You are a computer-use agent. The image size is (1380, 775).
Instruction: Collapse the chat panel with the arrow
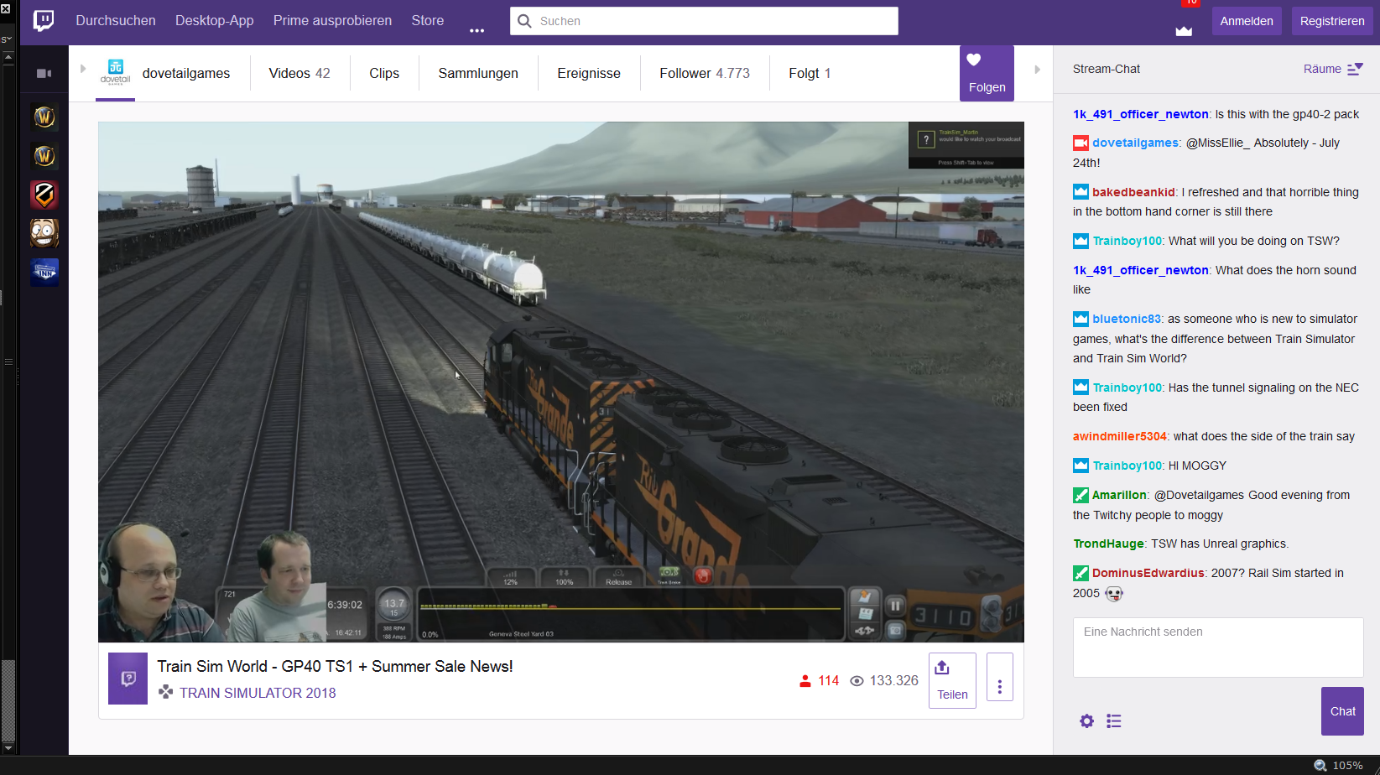point(1038,70)
